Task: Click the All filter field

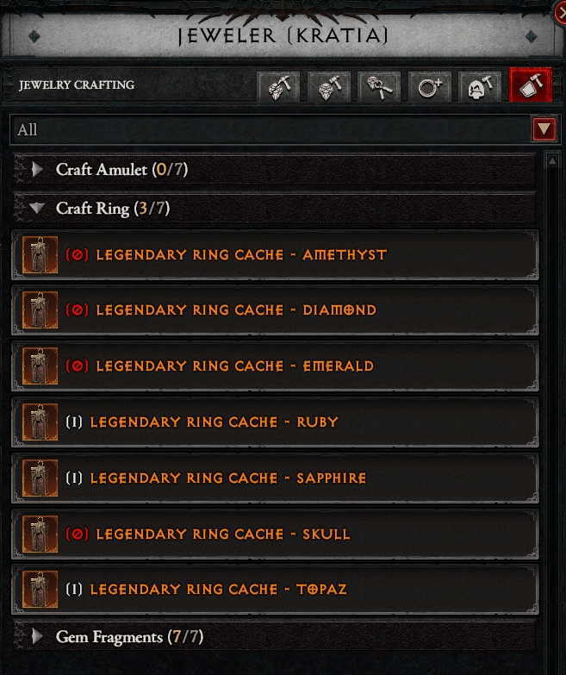Action: tap(283, 129)
